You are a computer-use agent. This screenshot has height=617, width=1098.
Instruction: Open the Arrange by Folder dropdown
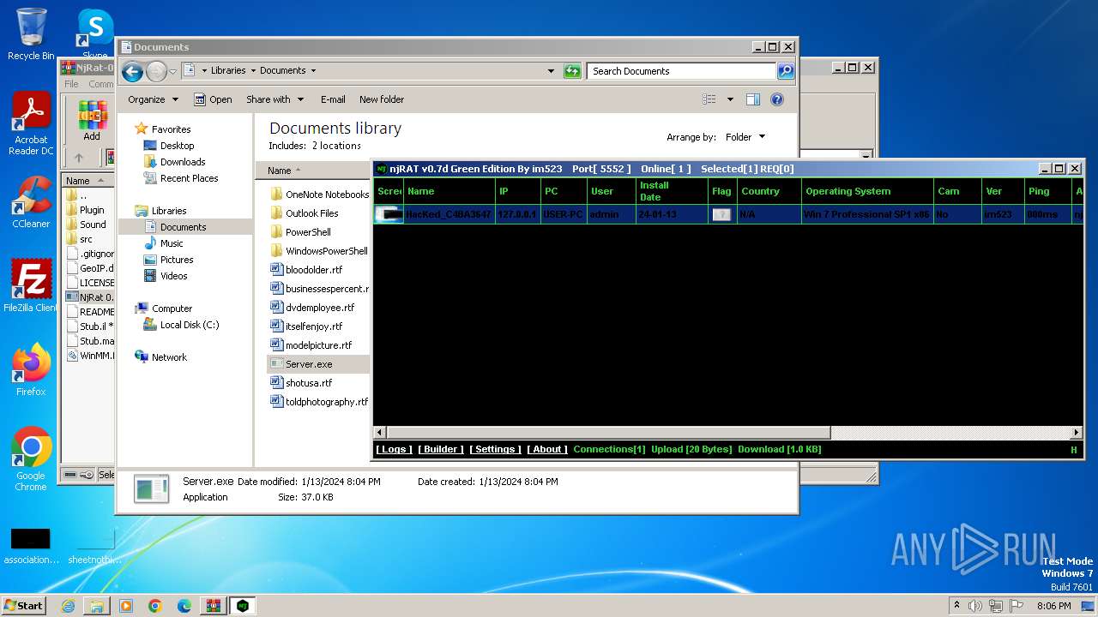click(745, 137)
